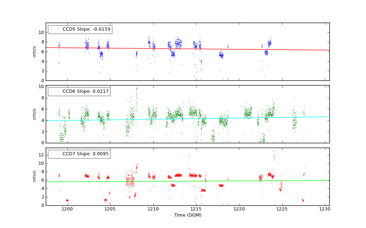Click the 1210 x-axis tick label
366x228 pixels.
(x=153, y=209)
